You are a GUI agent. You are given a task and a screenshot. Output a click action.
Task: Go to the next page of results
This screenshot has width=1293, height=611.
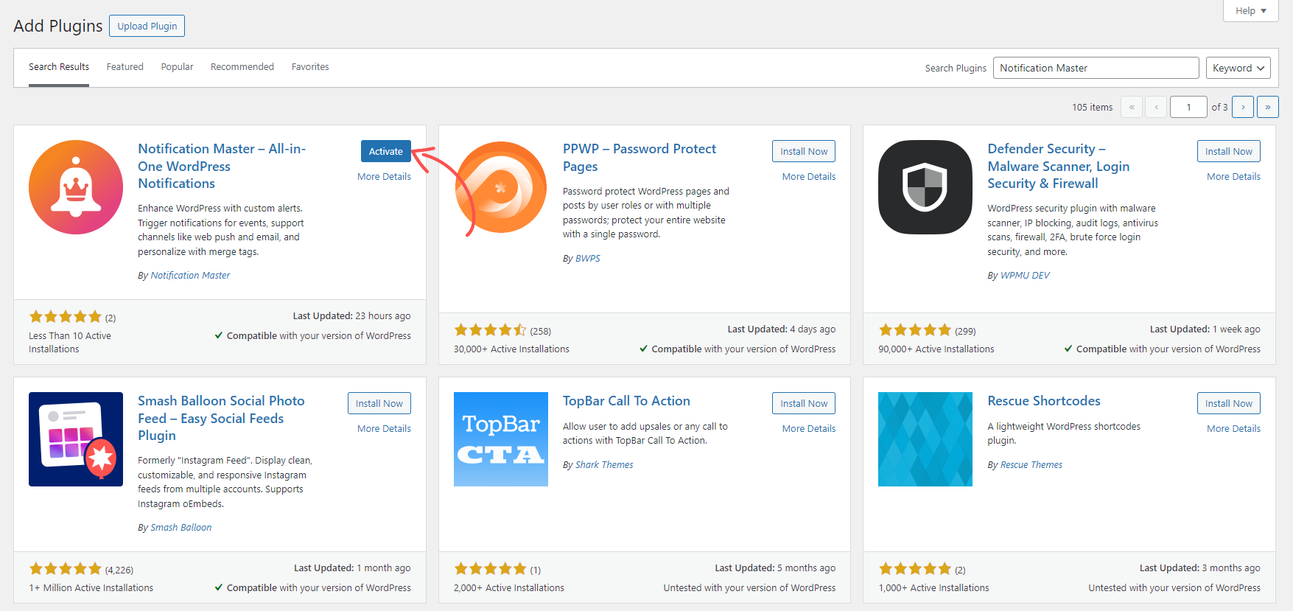click(x=1243, y=107)
